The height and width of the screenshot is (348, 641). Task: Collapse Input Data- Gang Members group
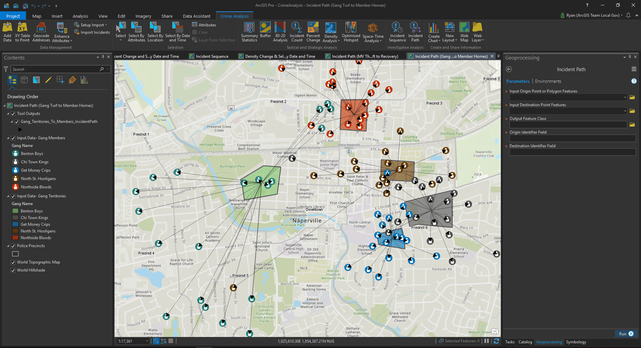click(x=8, y=138)
